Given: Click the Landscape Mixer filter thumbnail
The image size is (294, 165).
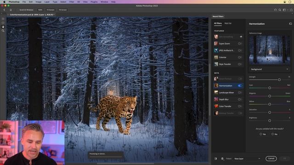Looking at the screenshot, I should coord(216,93).
